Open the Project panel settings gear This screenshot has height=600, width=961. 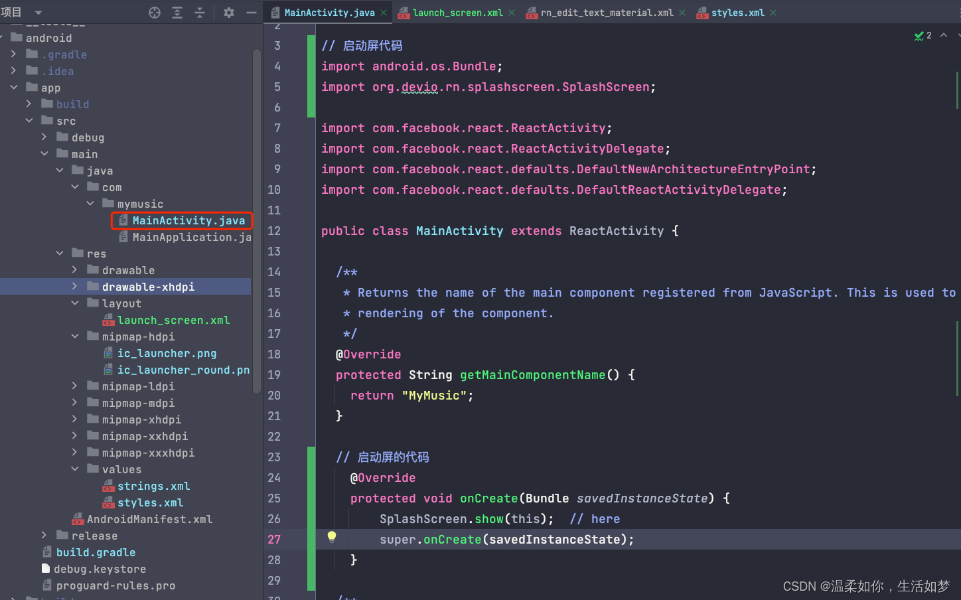coord(228,12)
